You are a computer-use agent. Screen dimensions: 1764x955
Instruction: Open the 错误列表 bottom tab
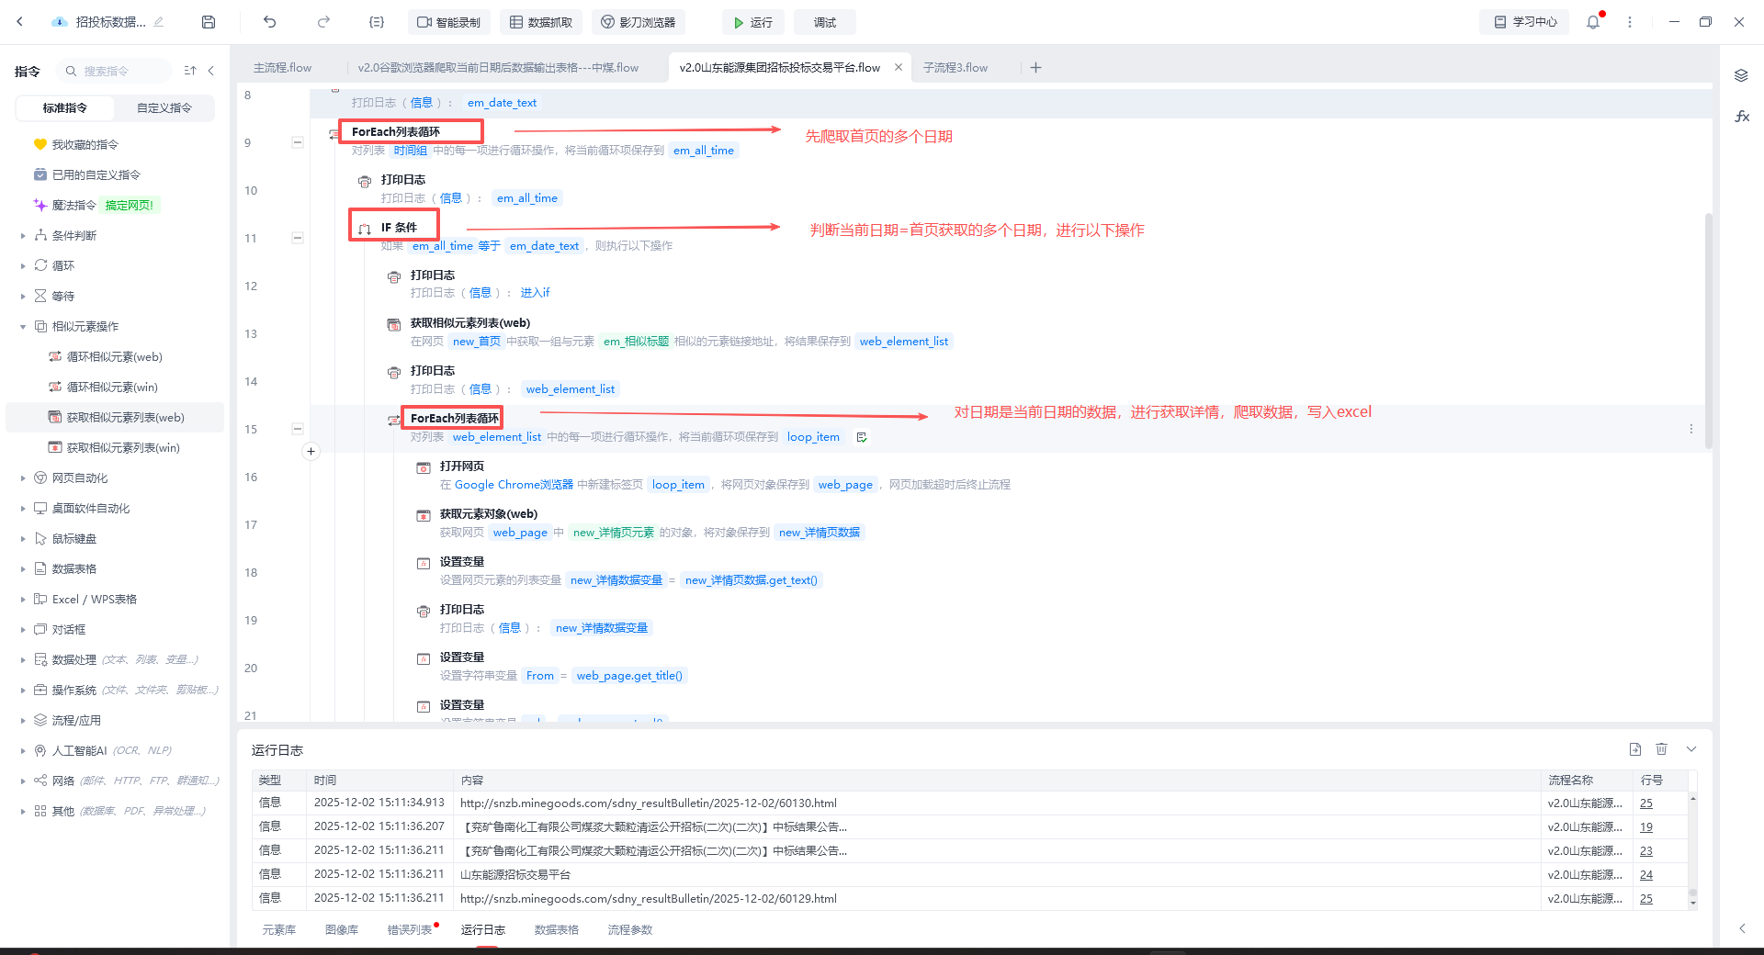coord(410,929)
